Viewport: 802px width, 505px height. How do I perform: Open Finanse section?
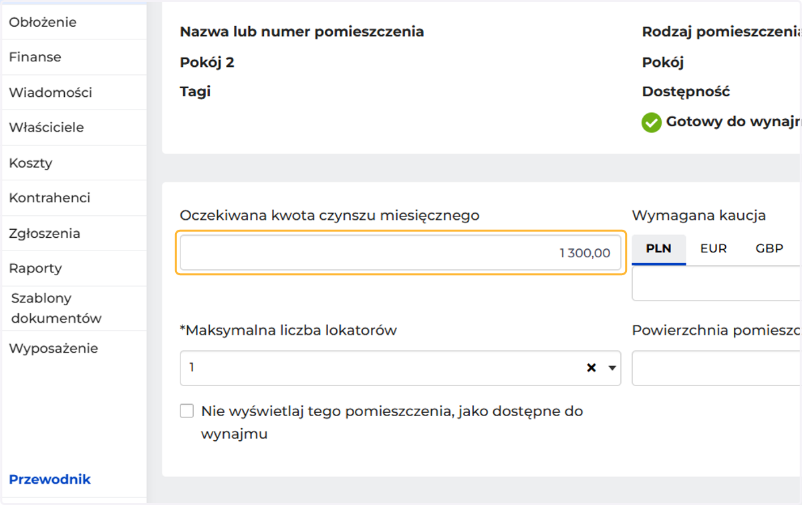[x=35, y=57]
